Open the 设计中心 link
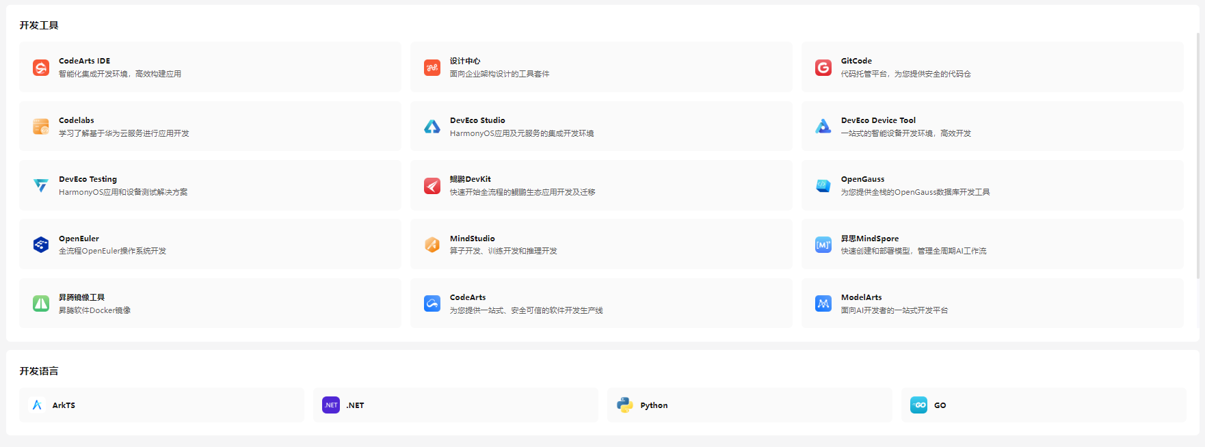This screenshot has width=1205, height=447. (465, 61)
